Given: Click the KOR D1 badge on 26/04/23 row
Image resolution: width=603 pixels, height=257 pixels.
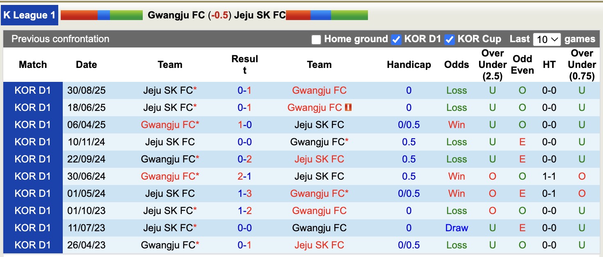Looking at the screenshot, I should tap(32, 245).
